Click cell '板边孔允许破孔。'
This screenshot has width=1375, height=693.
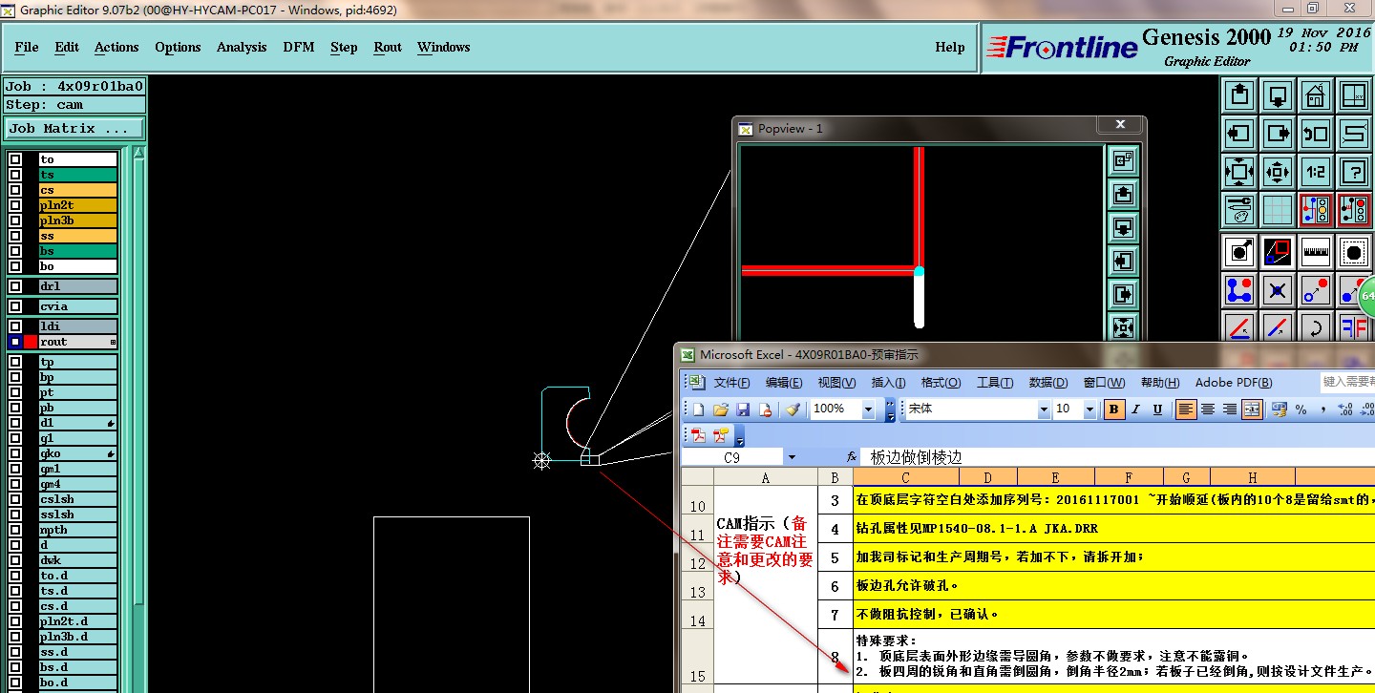tap(1113, 586)
